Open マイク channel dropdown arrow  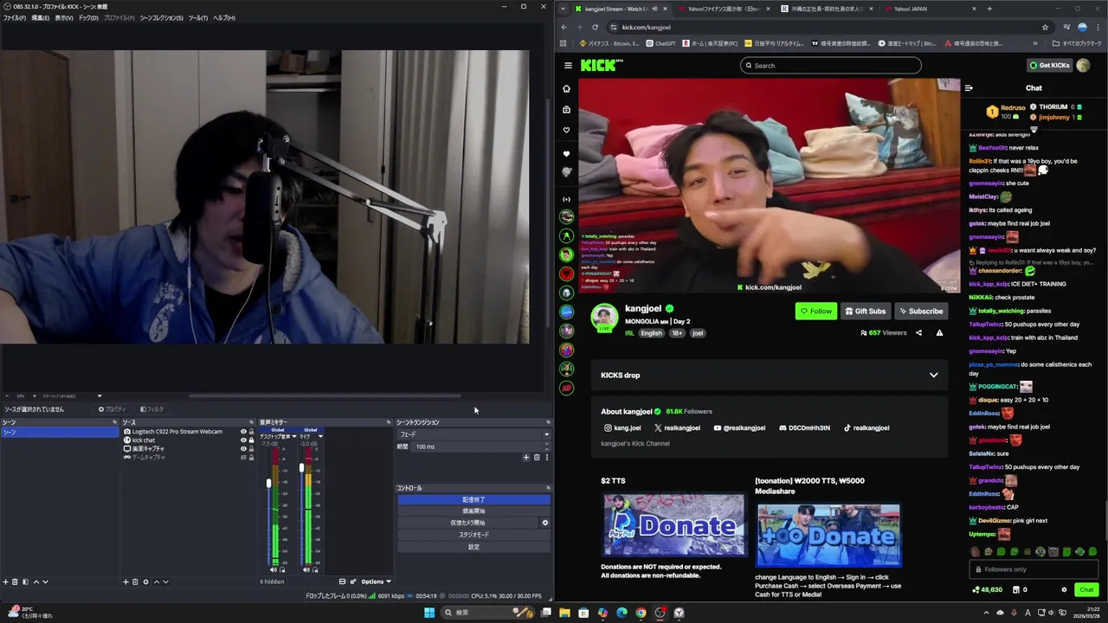(x=320, y=436)
